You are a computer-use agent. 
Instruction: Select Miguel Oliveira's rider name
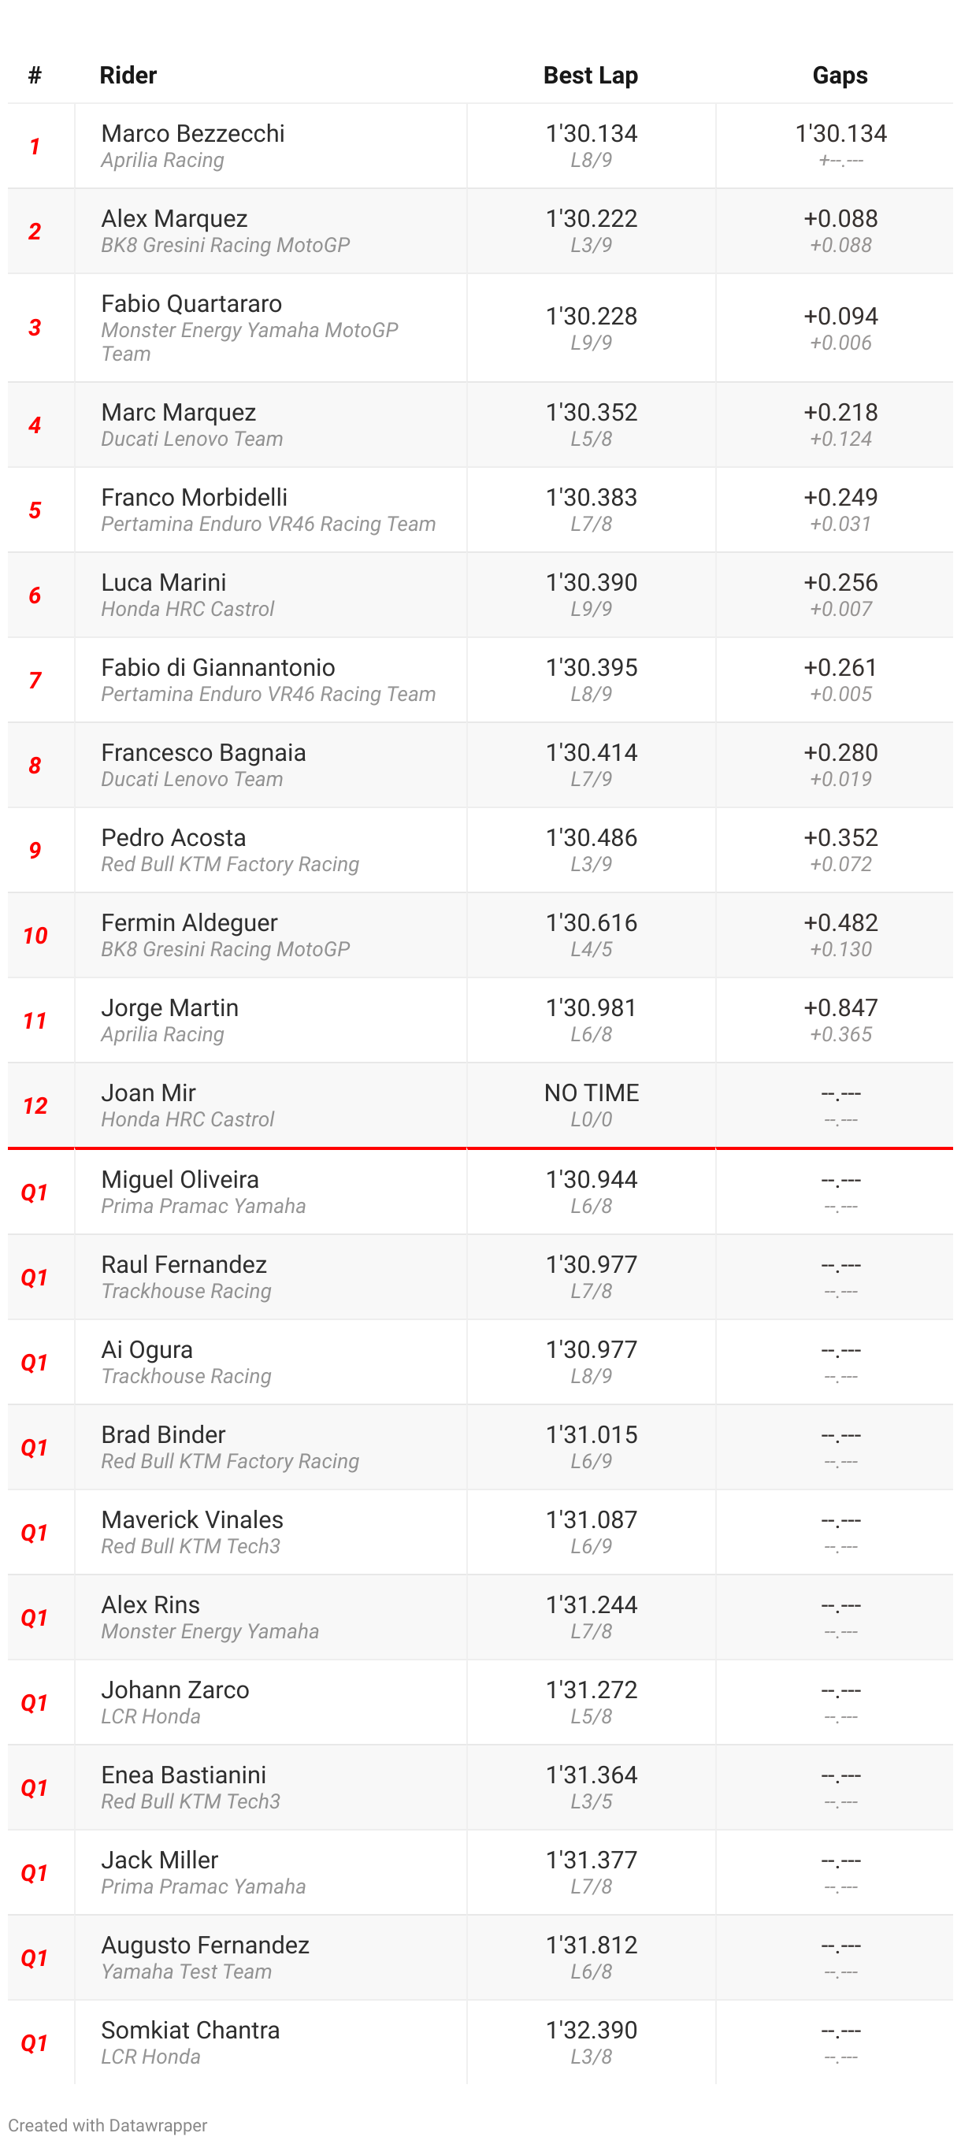click(180, 1178)
